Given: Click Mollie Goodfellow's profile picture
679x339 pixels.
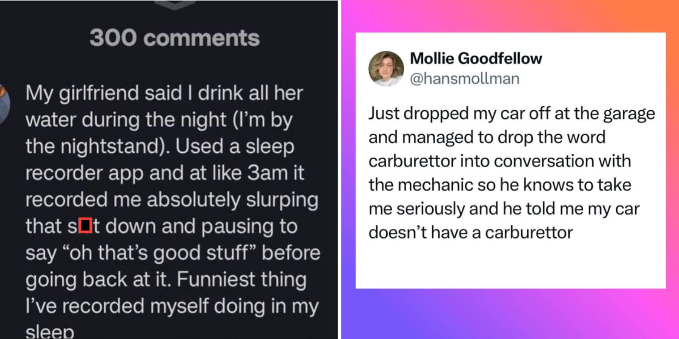Looking at the screenshot, I should 386,69.
